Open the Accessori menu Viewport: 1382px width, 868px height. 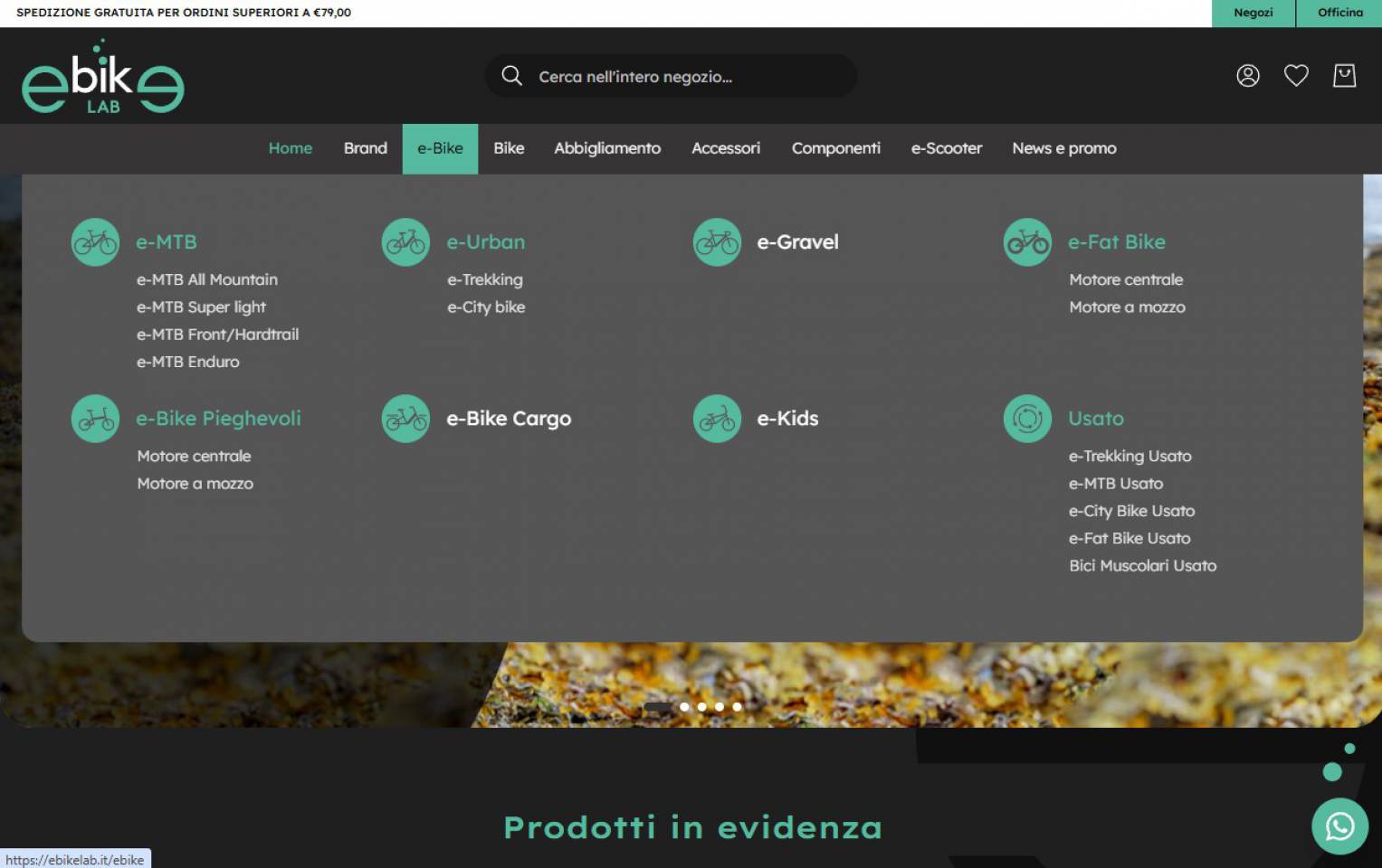click(726, 148)
